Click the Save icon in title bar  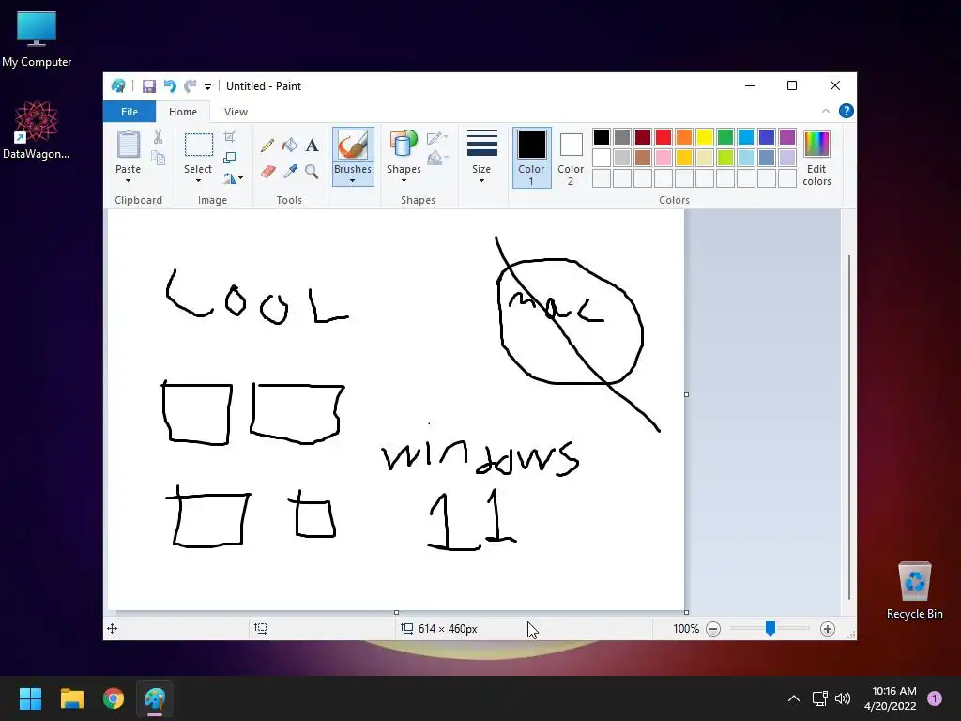(x=149, y=86)
